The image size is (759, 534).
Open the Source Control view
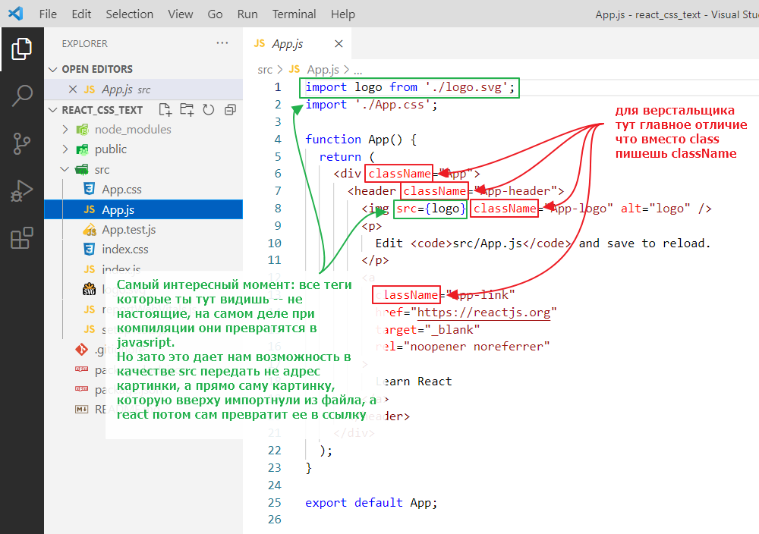click(x=22, y=143)
